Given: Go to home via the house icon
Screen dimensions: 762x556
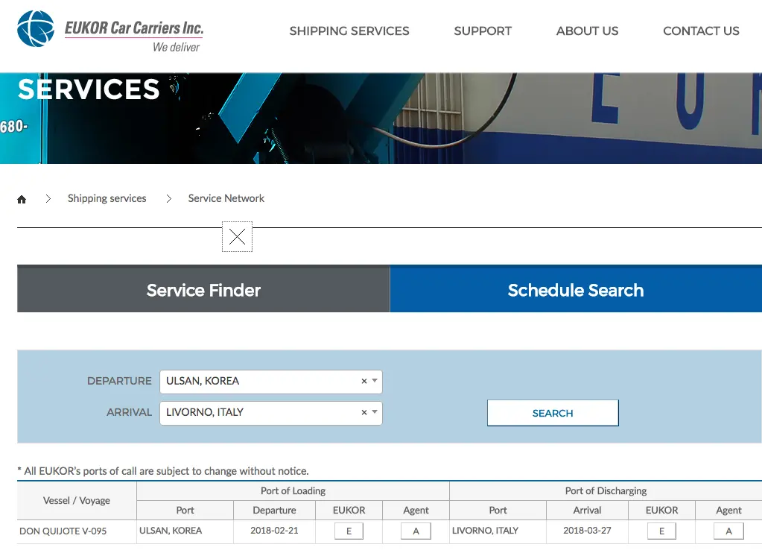Looking at the screenshot, I should tap(22, 199).
